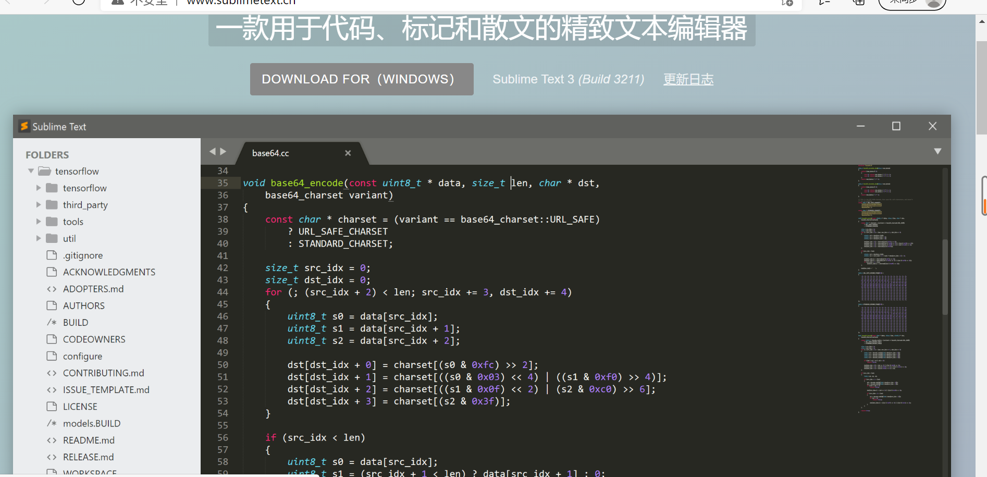Open the .gitignore file name
Image resolution: width=987 pixels, height=477 pixels.
[x=83, y=255]
